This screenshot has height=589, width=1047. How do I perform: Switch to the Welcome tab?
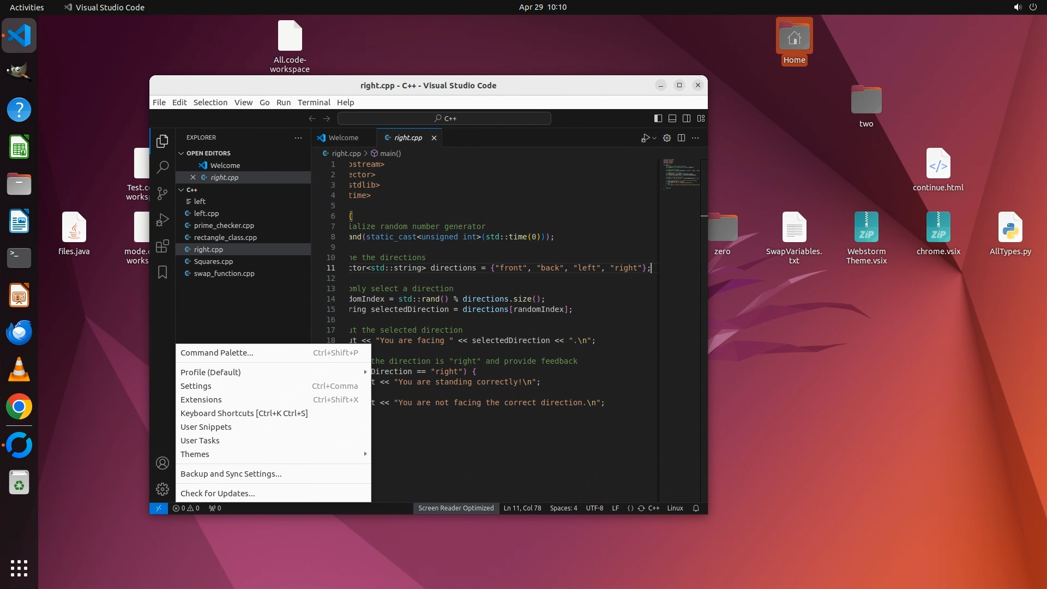tap(343, 138)
